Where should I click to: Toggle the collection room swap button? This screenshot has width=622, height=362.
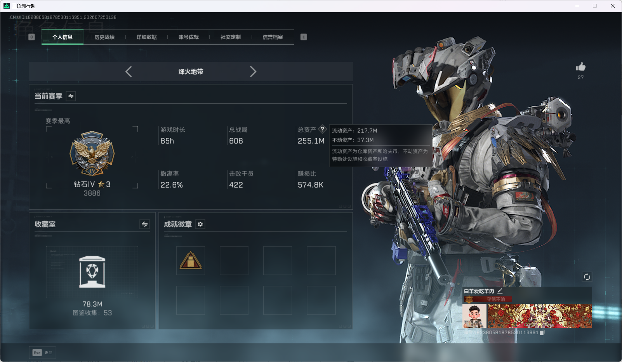click(x=144, y=224)
